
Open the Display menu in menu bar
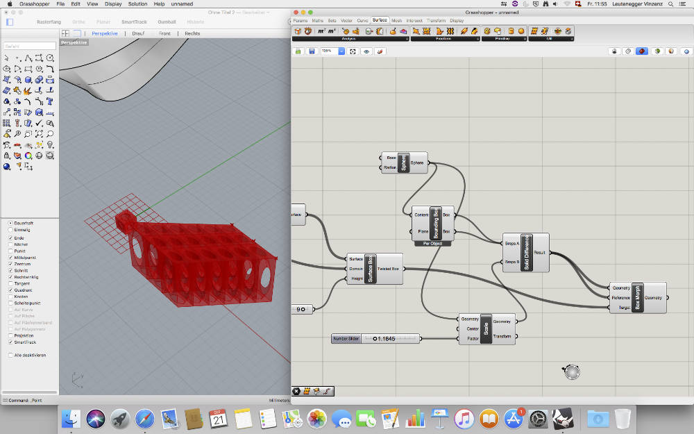(x=113, y=3)
